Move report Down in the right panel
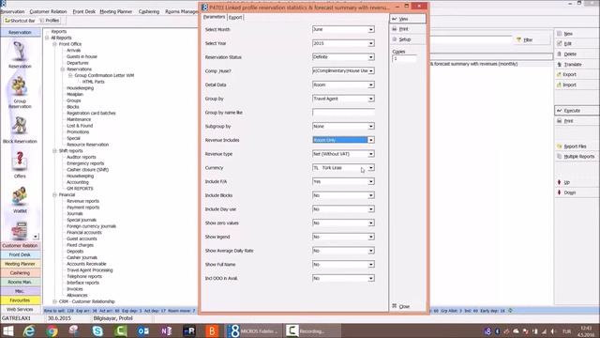The height and width of the screenshot is (338, 600). (577, 192)
